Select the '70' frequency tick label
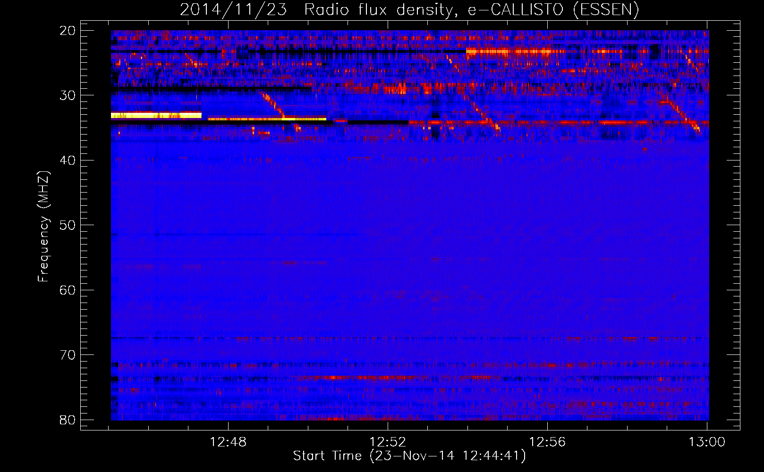 click(x=68, y=355)
